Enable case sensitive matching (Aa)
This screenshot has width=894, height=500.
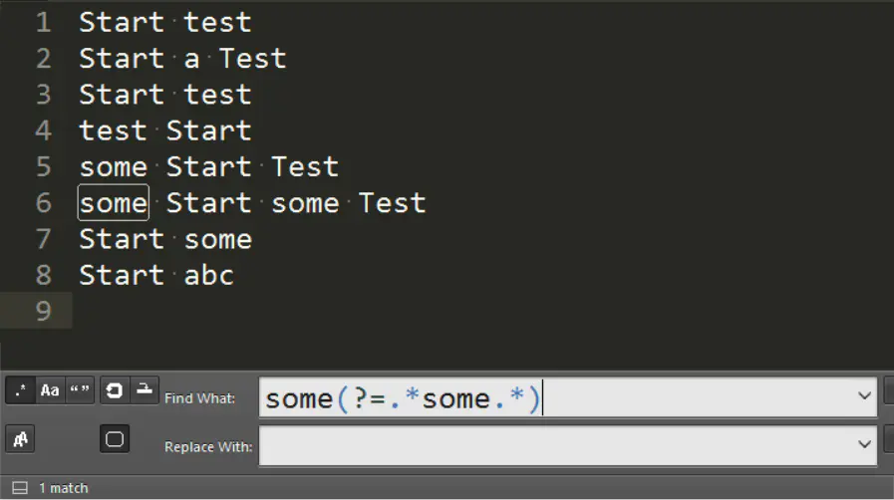(x=50, y=390)
